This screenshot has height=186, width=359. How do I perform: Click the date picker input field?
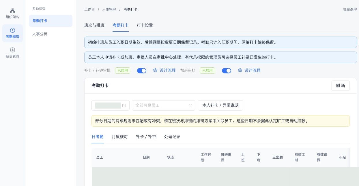point(111,105)
